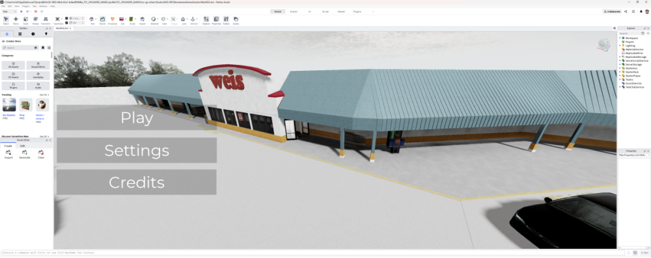Click the Terrain Editor Generate icon
The width and height of the screenshot is (651, 258).
[25, 153]
